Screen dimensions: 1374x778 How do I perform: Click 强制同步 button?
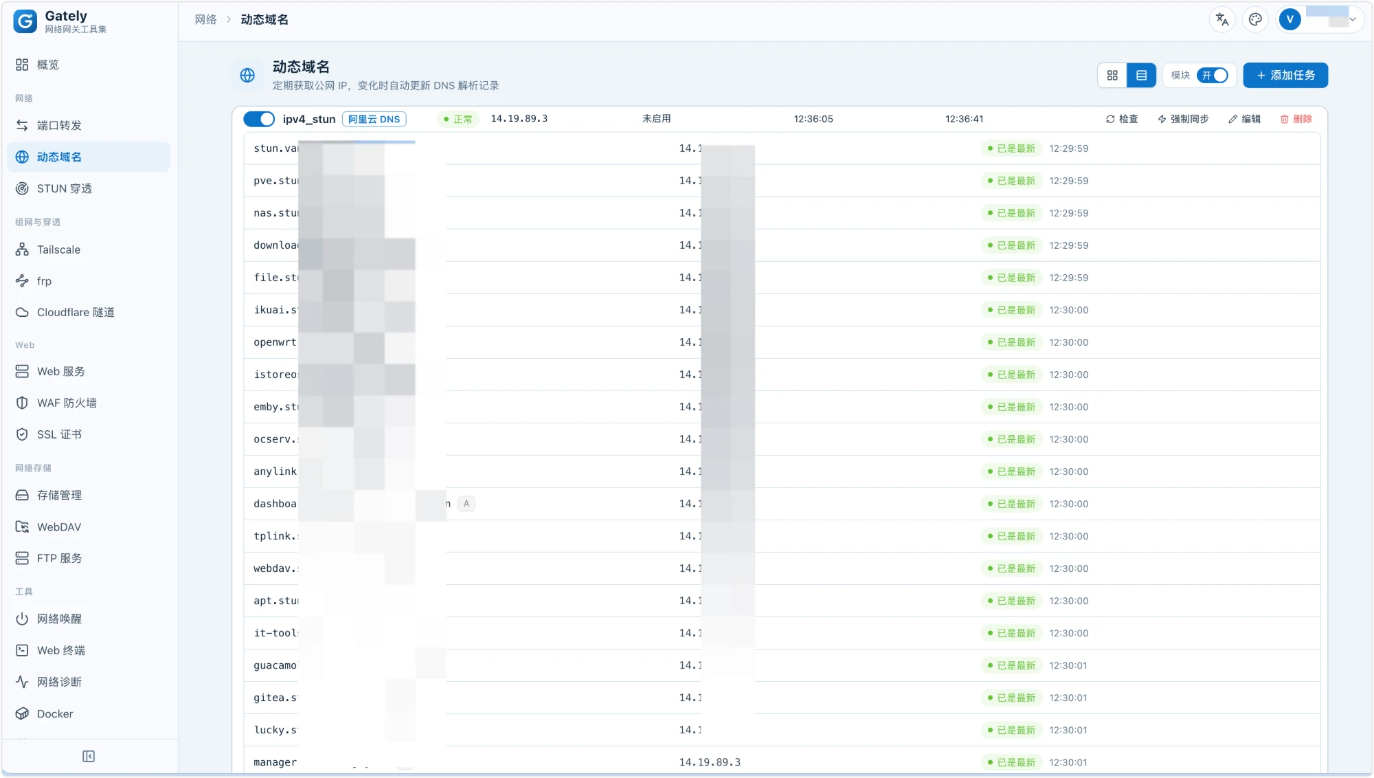pyautogui.click(x=1183, y=119)
